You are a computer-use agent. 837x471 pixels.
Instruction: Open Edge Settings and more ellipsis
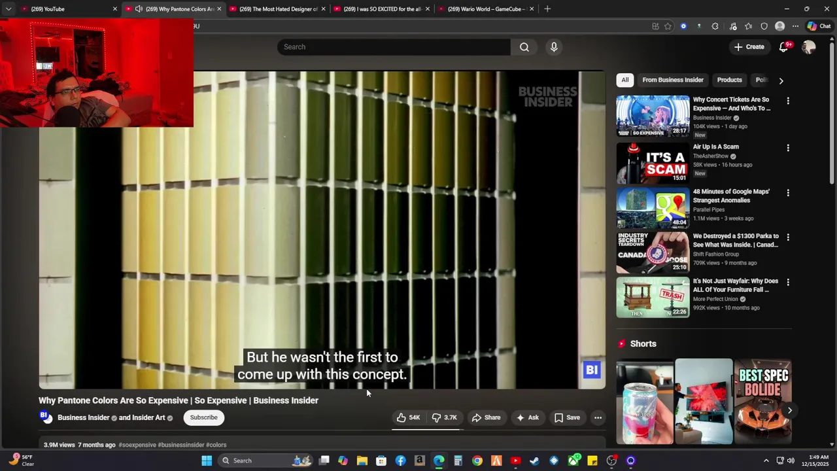pos(795,26)
